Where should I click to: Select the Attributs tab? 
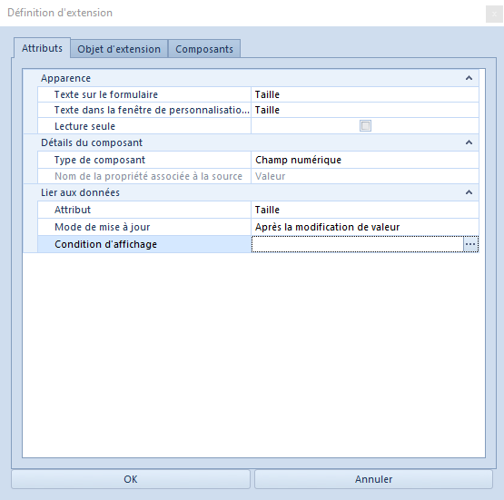coord(42,48)
